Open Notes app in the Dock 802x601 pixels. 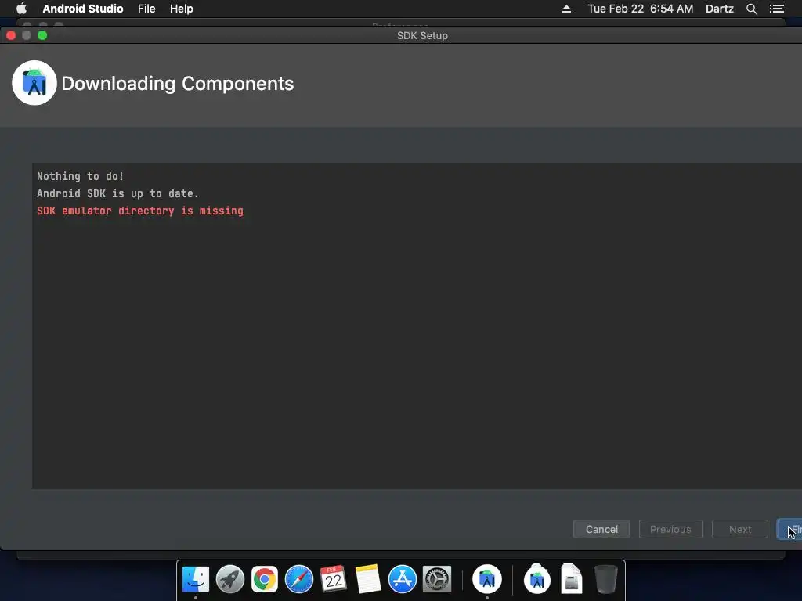368,580
